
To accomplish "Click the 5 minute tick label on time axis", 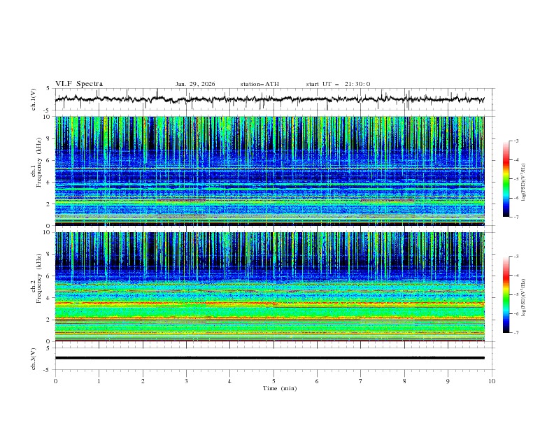I will [x=274, y=381].
